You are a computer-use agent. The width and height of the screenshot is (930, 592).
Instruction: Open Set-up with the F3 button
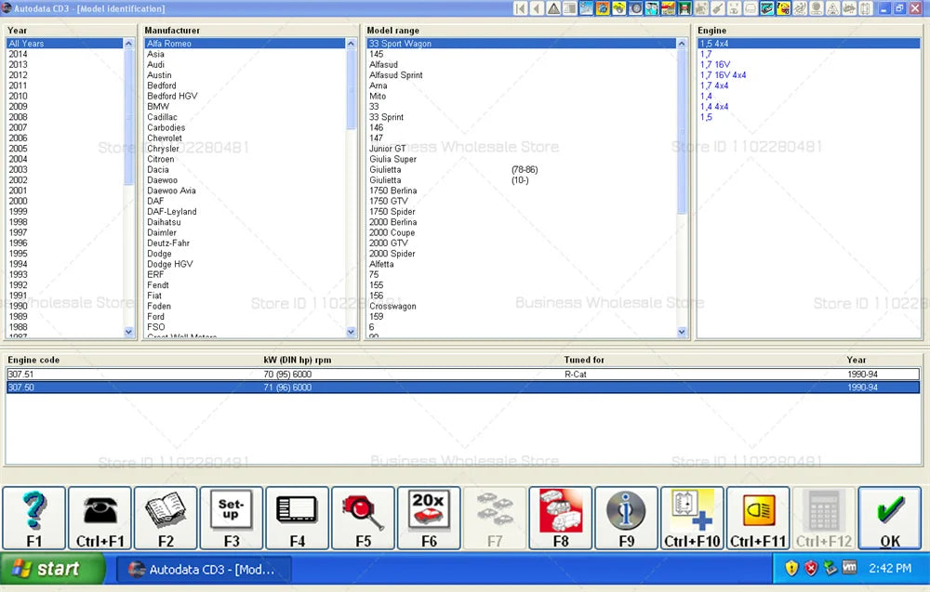(x=232, y=518)
